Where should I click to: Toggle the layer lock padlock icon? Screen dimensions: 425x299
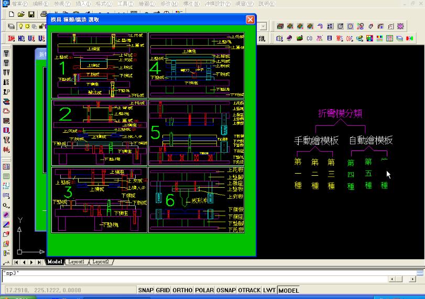click(41, 26)
